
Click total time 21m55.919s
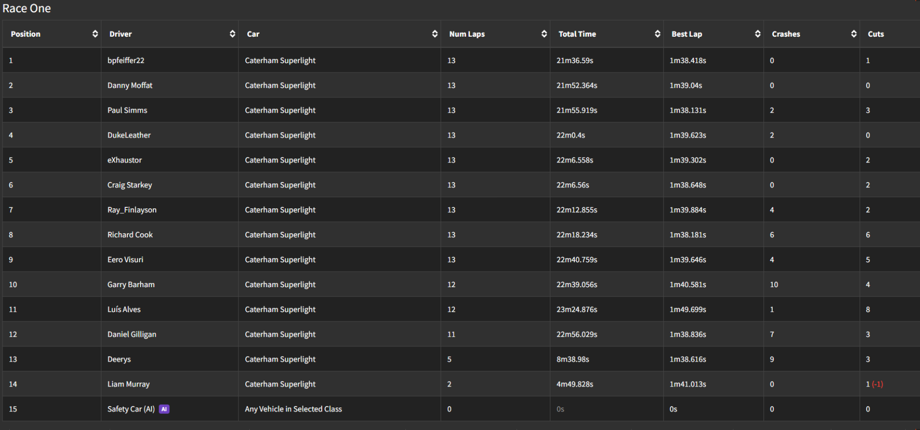coord(577,110)
